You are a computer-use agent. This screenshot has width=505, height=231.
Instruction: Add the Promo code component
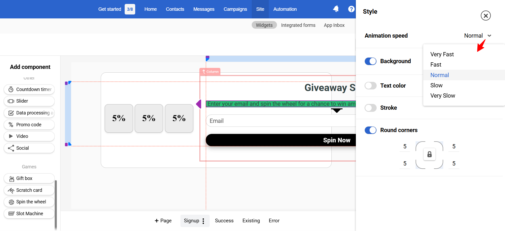click(x=29, y=124)
